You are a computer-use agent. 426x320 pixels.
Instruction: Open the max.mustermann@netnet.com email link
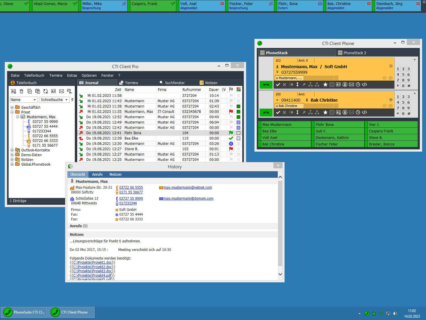[x=188, y=188]
